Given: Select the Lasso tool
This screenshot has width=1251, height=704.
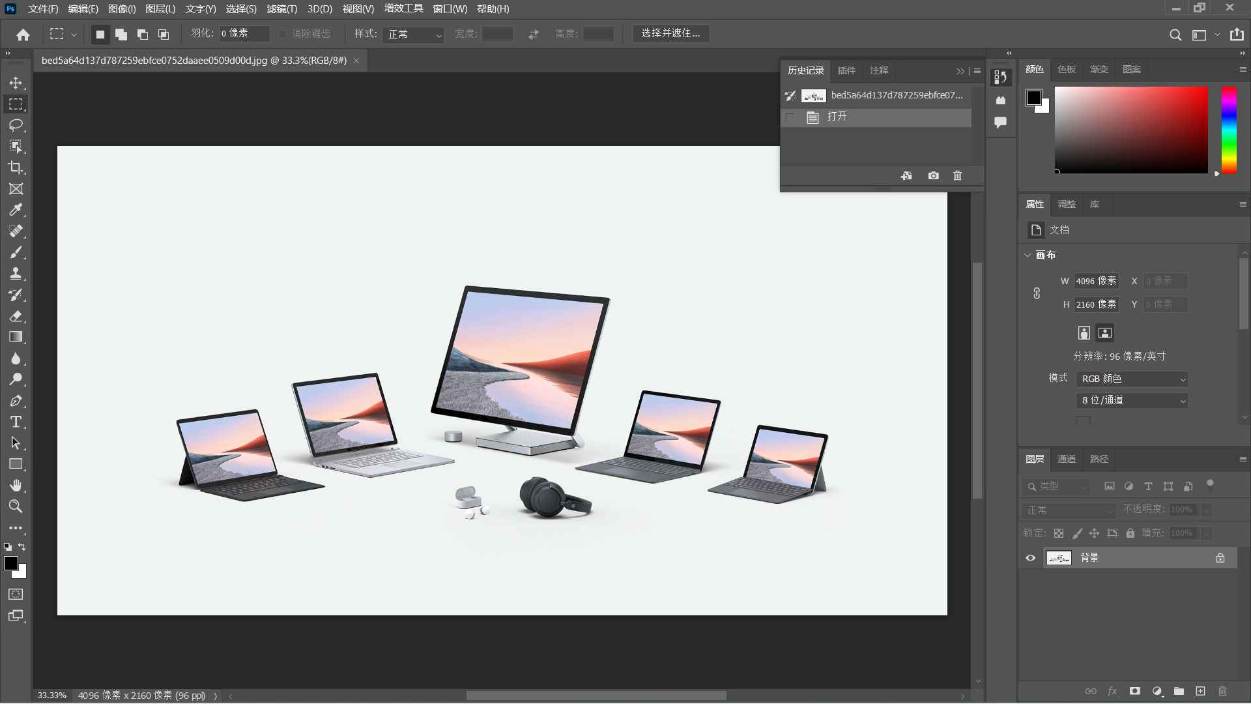Looking at the screenshot, I should coord(16,125).
